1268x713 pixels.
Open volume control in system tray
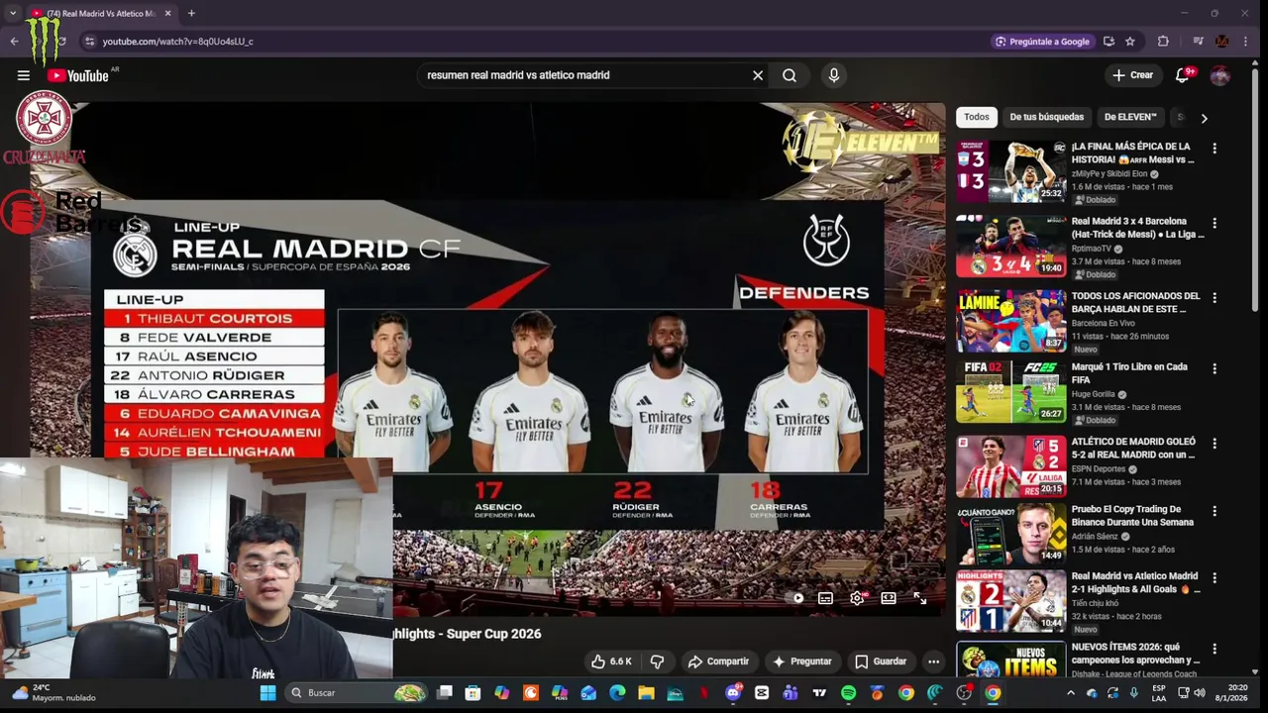(1200, 693)
